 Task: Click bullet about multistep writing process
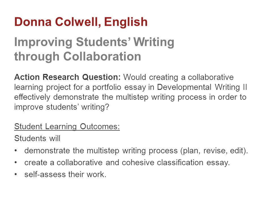coord(136,150)
